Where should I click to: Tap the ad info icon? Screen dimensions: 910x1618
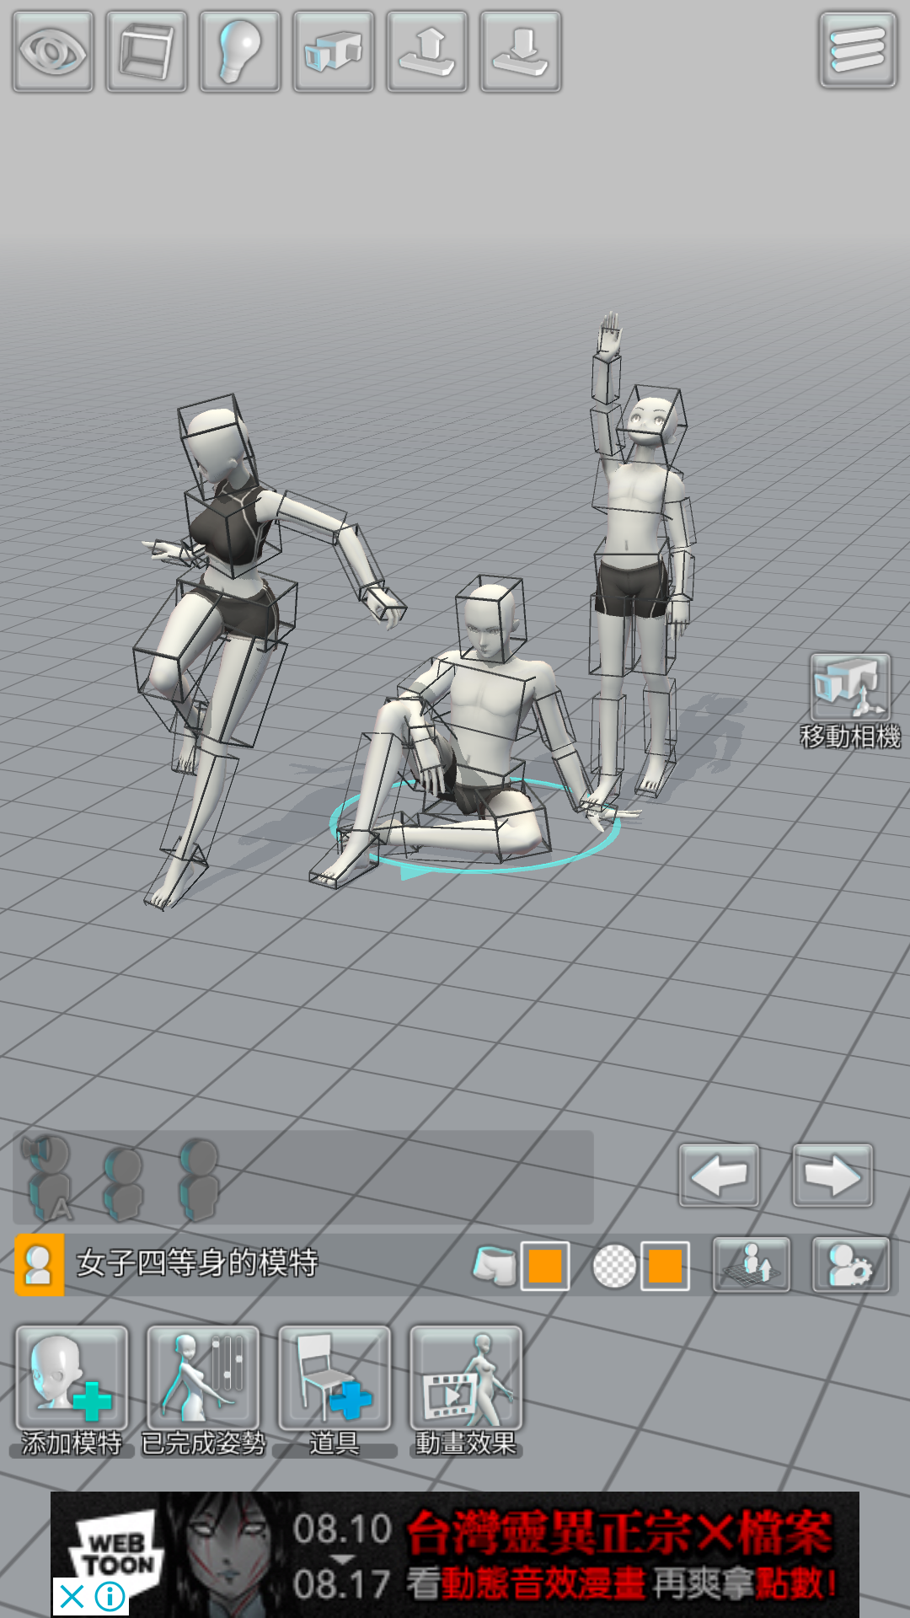pyautogui.click(x=110, y=1596)
